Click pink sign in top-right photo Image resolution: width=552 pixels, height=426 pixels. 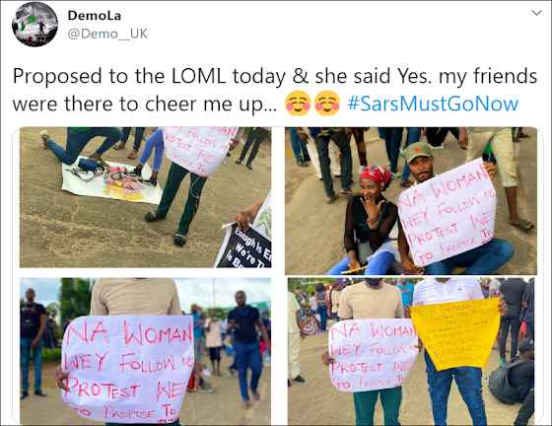click(x=448, y=212)
